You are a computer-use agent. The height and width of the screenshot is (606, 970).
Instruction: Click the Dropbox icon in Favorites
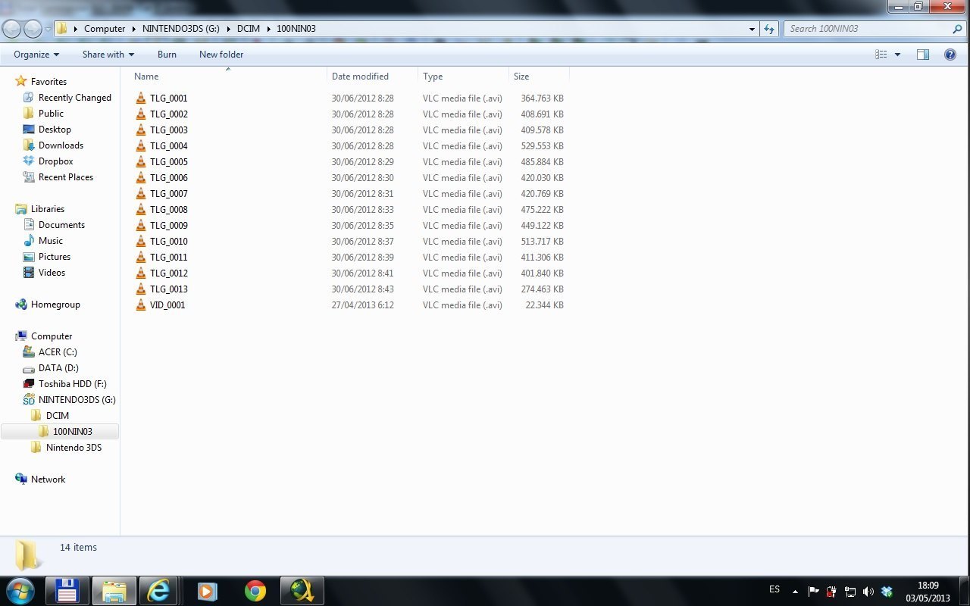point(29,161)
